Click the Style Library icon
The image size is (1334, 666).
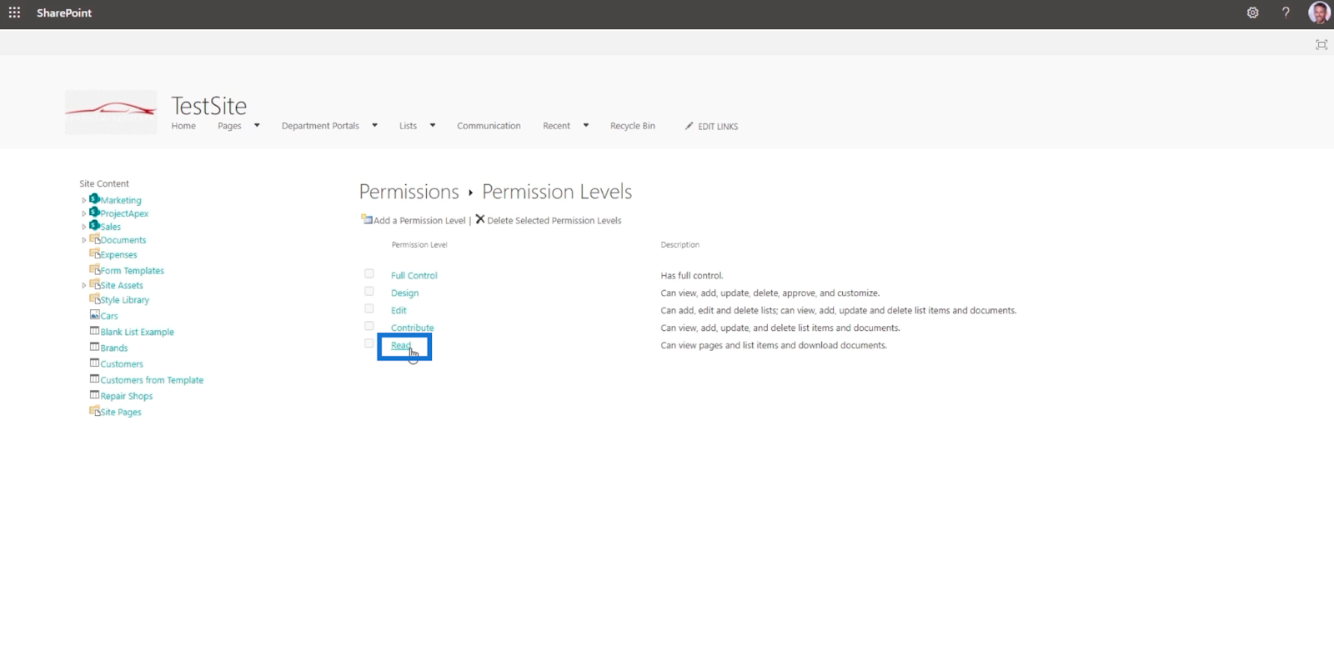(x=94, y=298)
